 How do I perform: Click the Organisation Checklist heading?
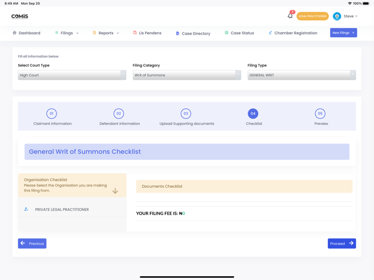pyautogui.click(x=45, y=180)
